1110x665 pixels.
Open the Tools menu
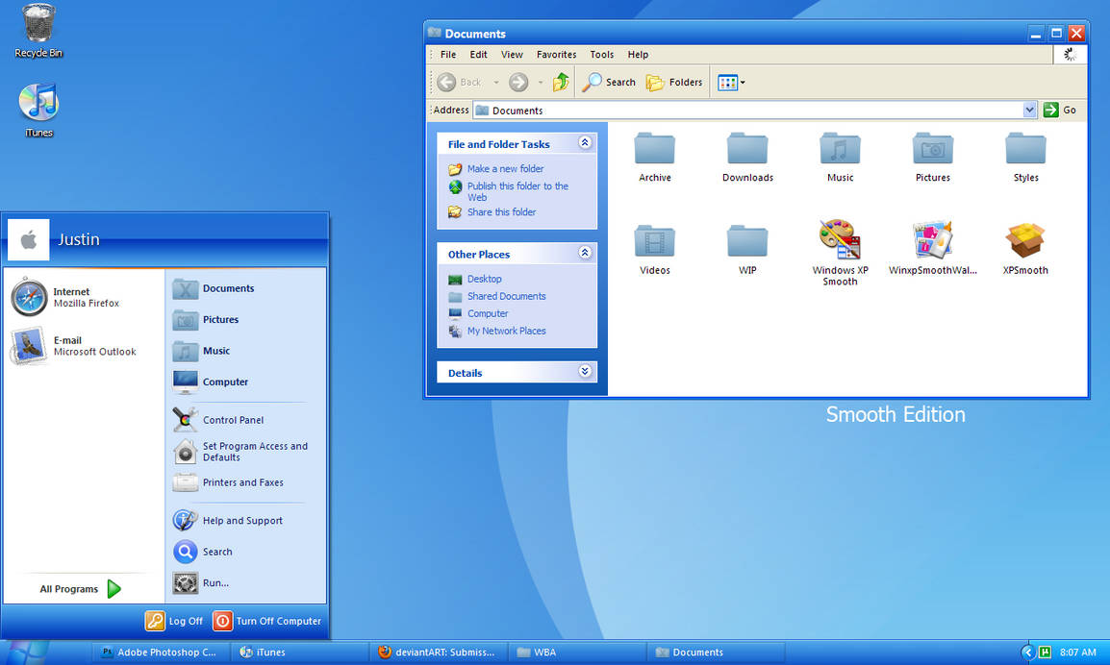pyautogui.click(x=601, y=55)
